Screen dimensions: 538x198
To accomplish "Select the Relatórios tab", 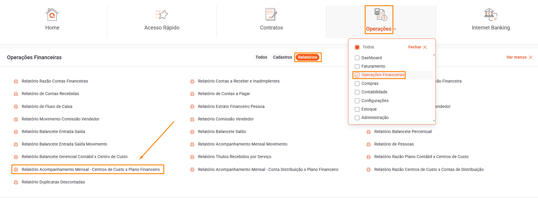I will pos(307,57).
